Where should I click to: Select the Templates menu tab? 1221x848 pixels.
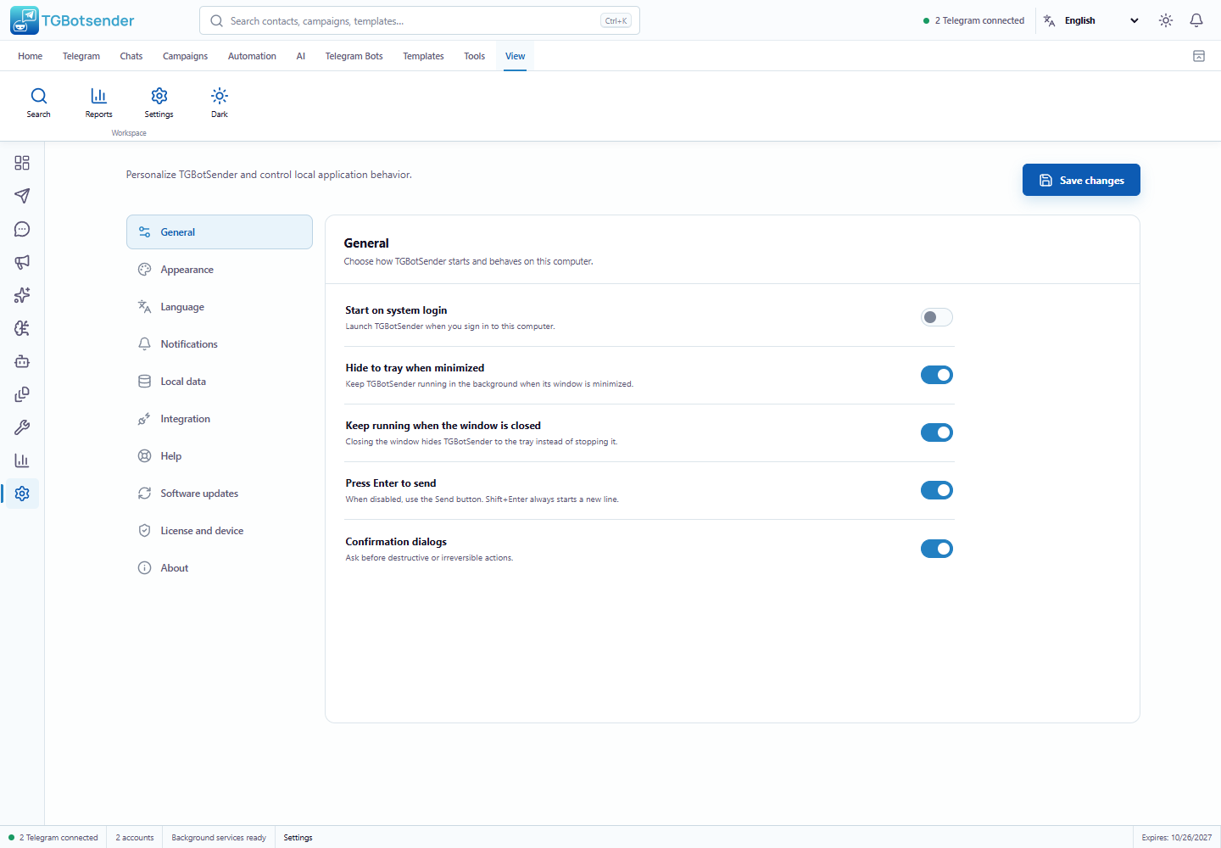tap(423, 56)
